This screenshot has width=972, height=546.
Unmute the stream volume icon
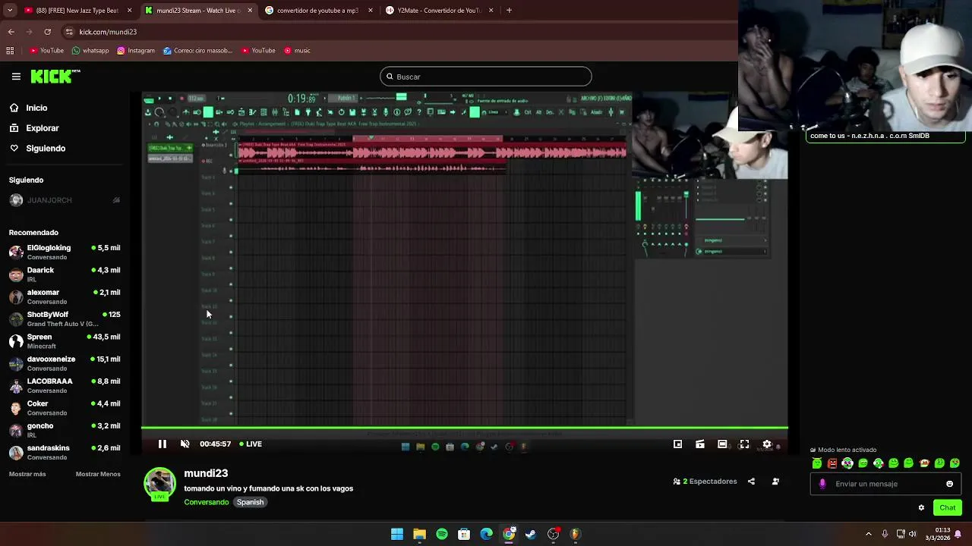coord(185,444)
